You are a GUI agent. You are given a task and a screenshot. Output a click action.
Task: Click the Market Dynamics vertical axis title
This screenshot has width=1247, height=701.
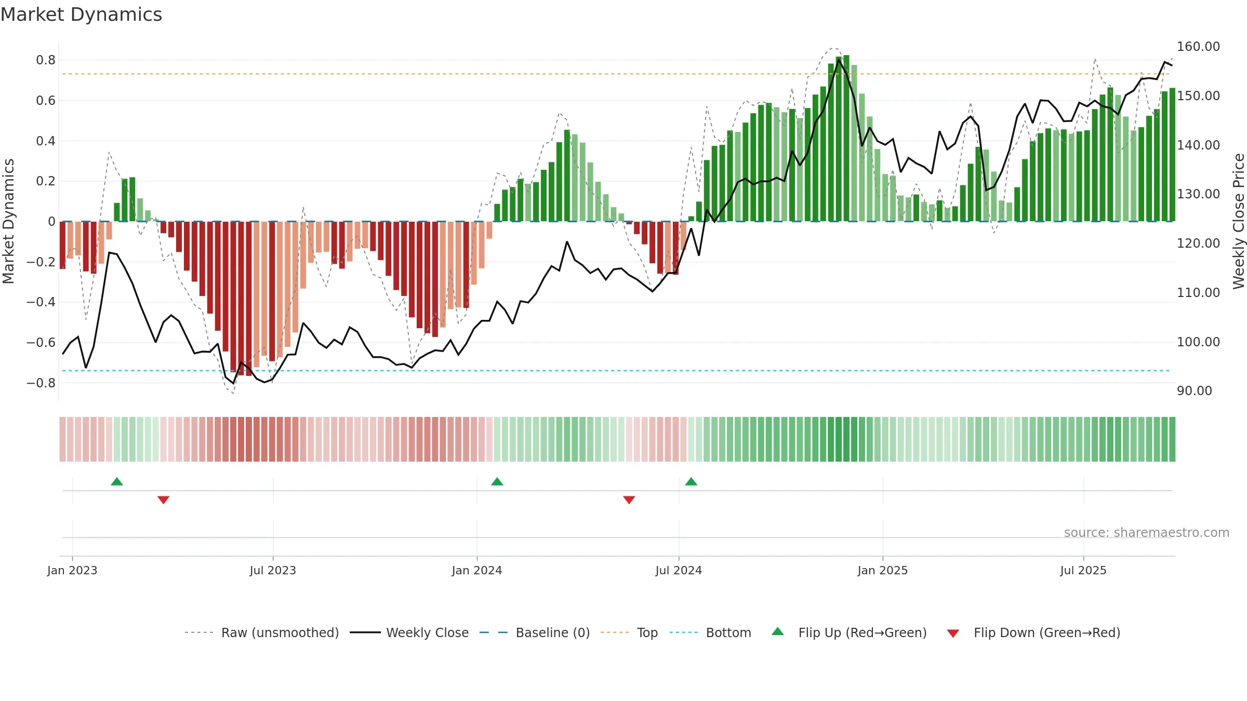click(x=8, y=221)
